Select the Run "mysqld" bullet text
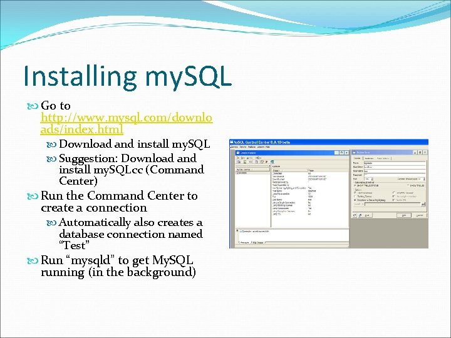451x338 pixels. 118,266
